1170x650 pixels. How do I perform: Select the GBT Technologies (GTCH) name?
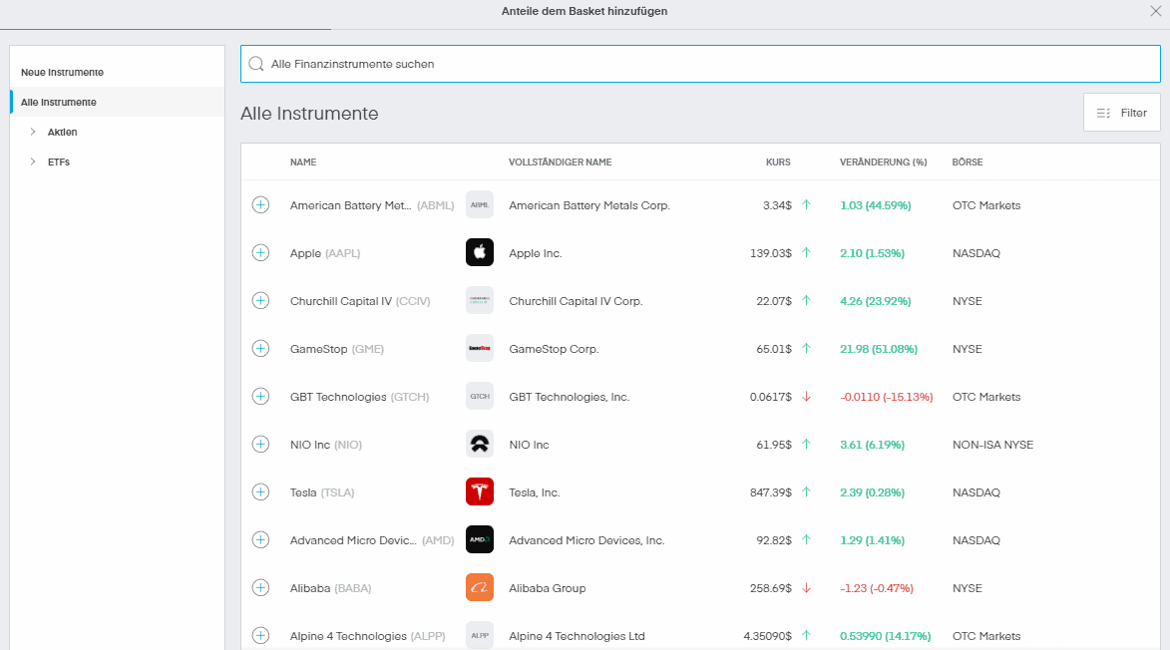pos(360,397)
